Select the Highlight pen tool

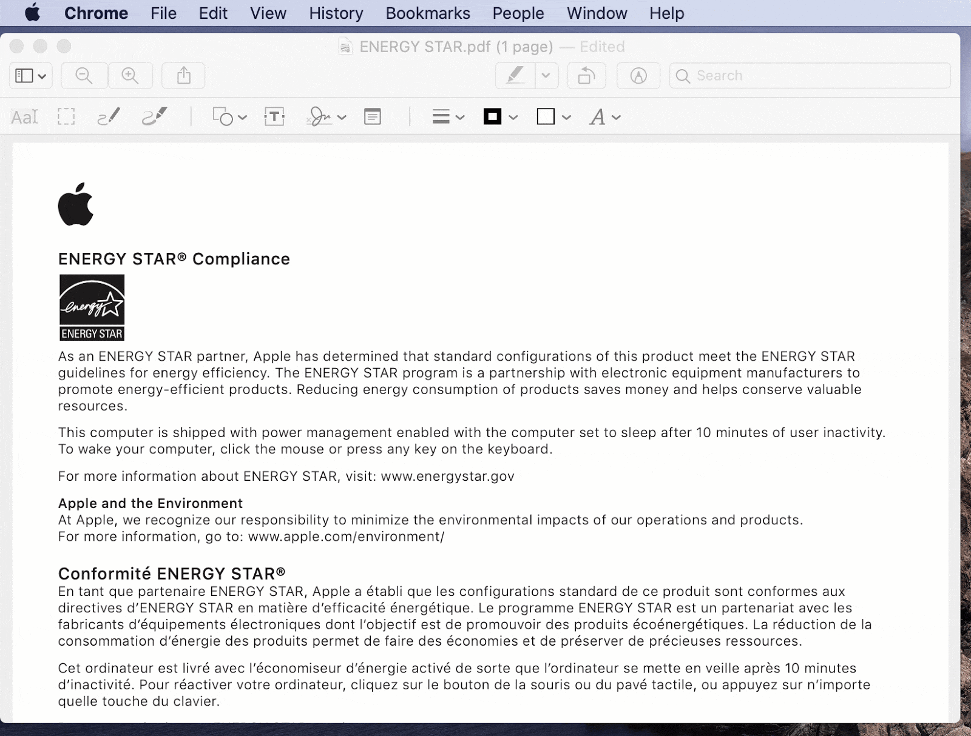pos(515,76)
